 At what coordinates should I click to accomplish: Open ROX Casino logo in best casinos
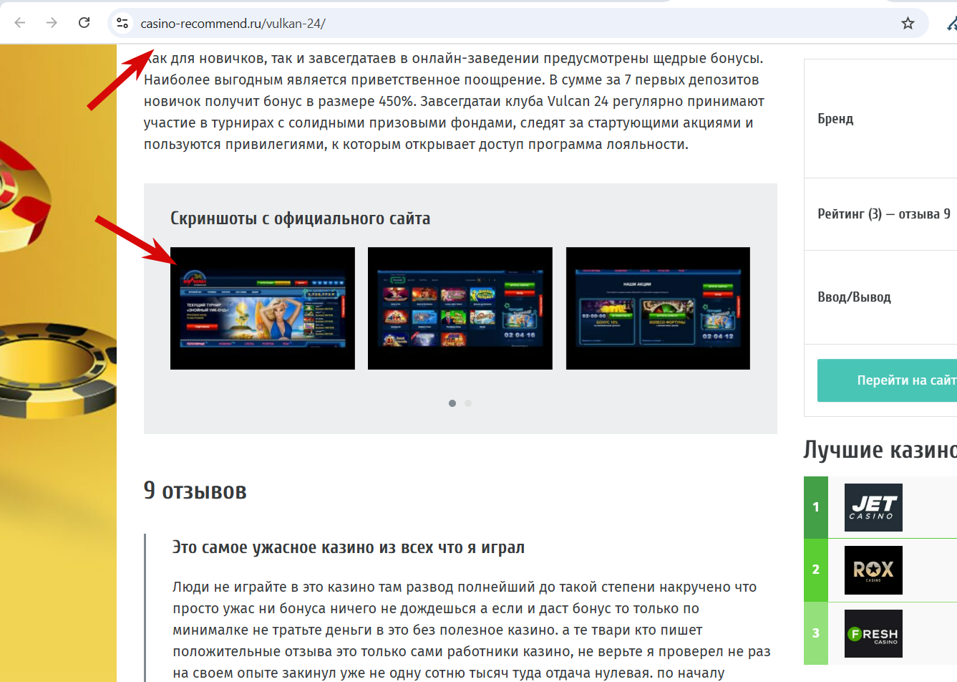tap(873, 570)
